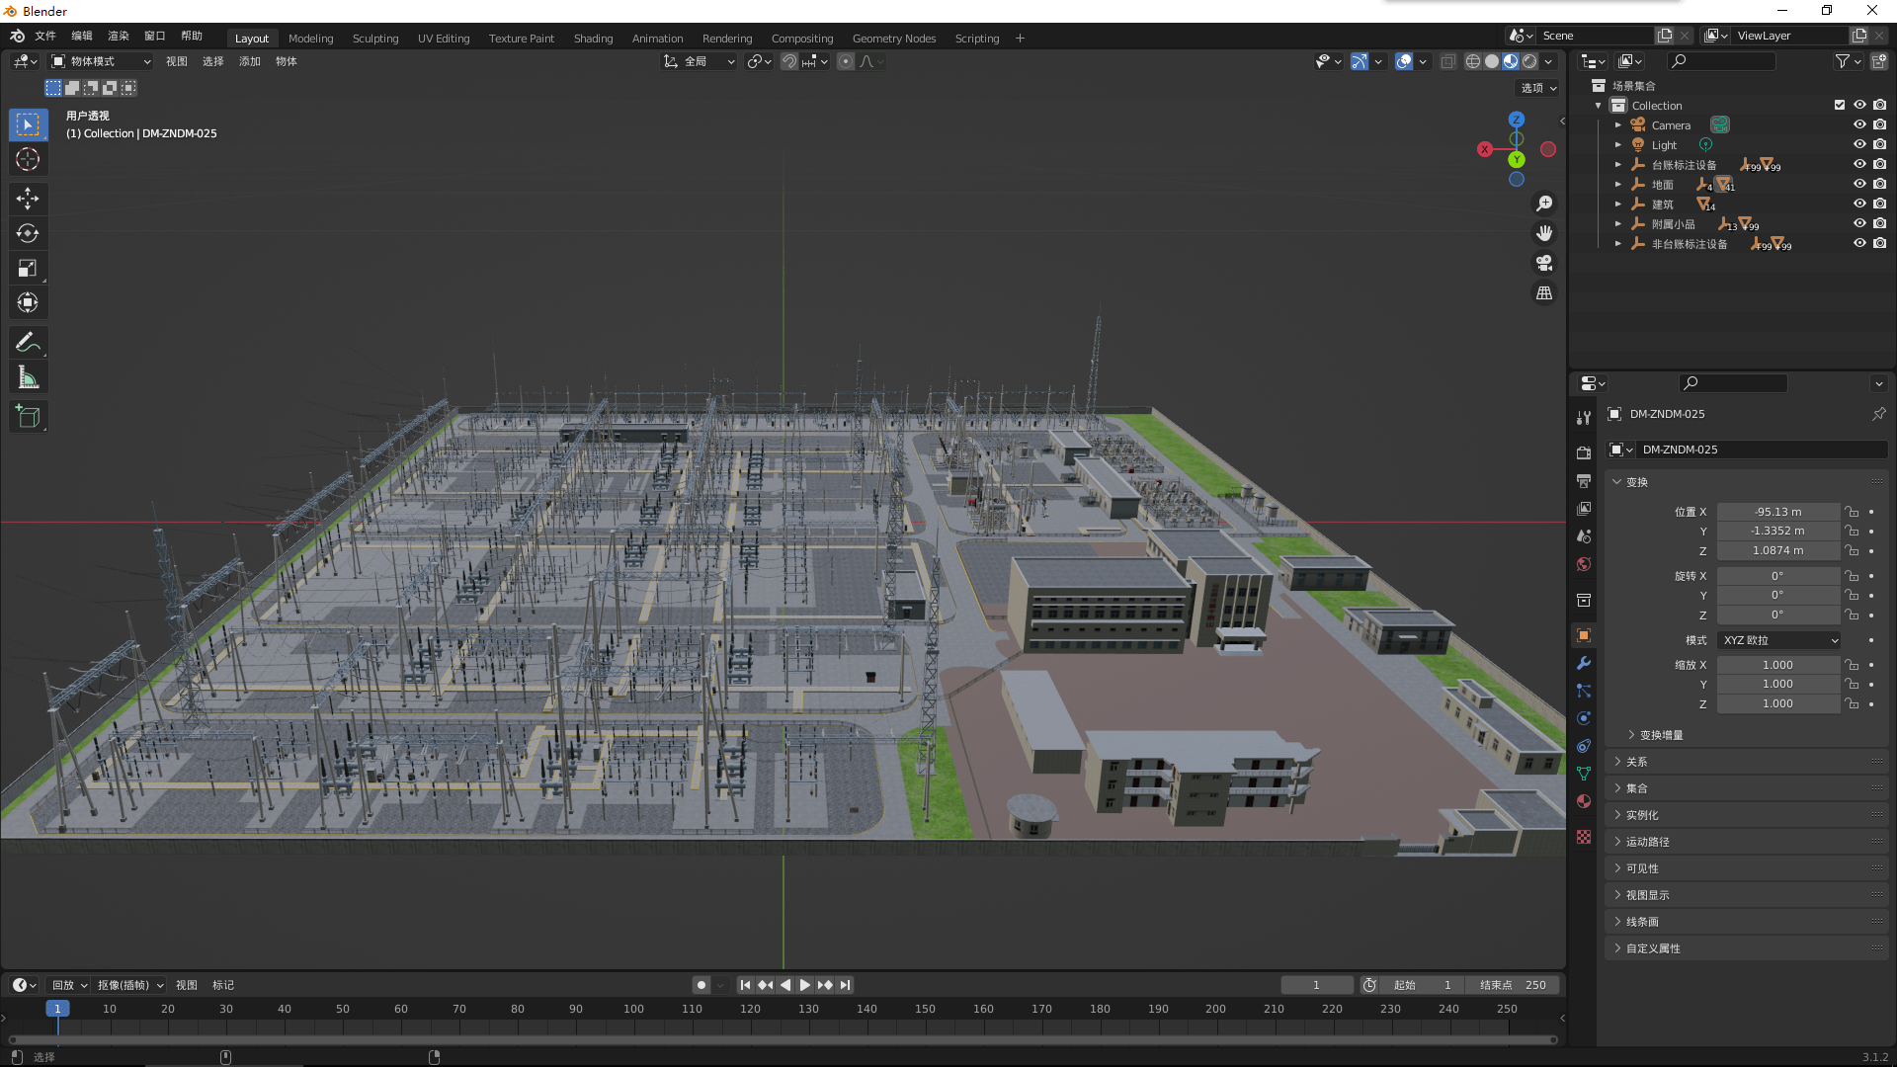Open the 选项 options dropdown
Image resolution: width=1897 pixels, height=1067 pixels.
point(1538,88)
